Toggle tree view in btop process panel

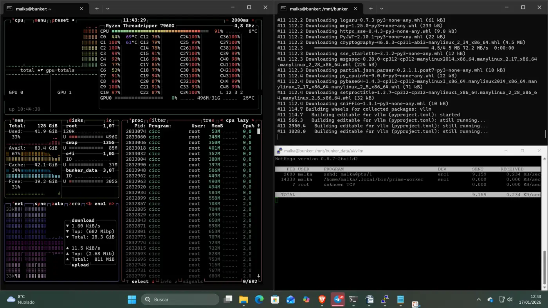pos(208,120)
